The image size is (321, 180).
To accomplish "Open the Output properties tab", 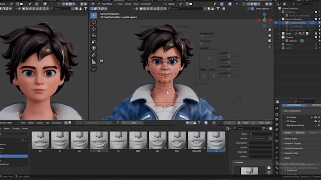I will tap(277, 119).
